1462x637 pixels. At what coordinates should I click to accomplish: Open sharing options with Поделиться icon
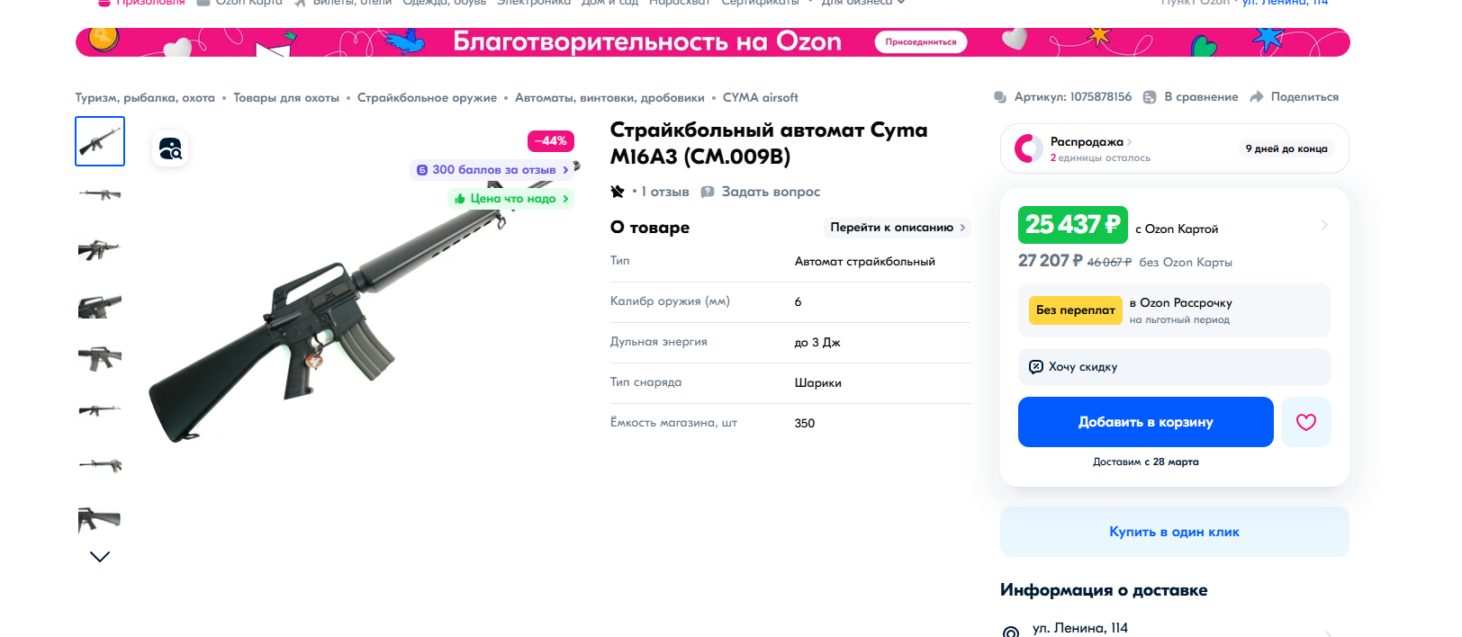pyautogui.click(x=1257, y=96)
